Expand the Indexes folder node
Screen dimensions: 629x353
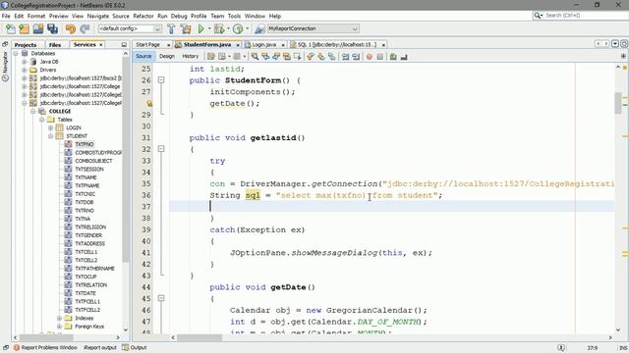point(59,318)
